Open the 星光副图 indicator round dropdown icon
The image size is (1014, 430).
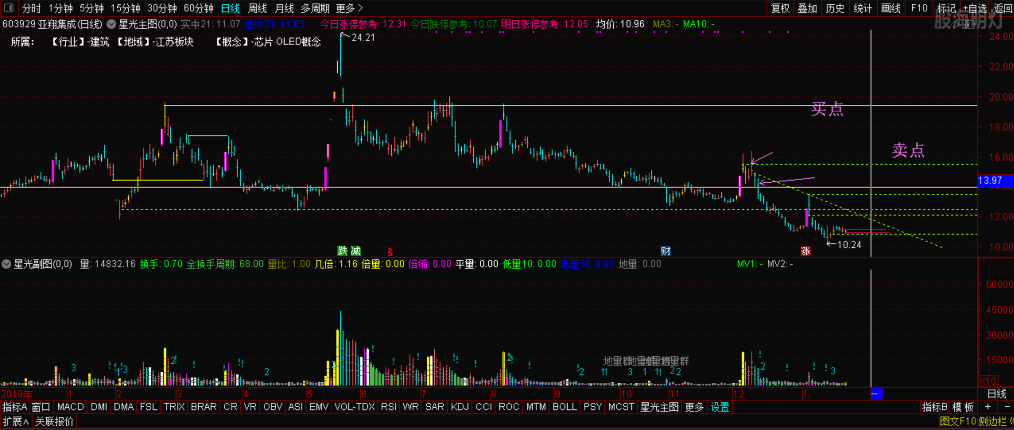click(x=6, y=264)
